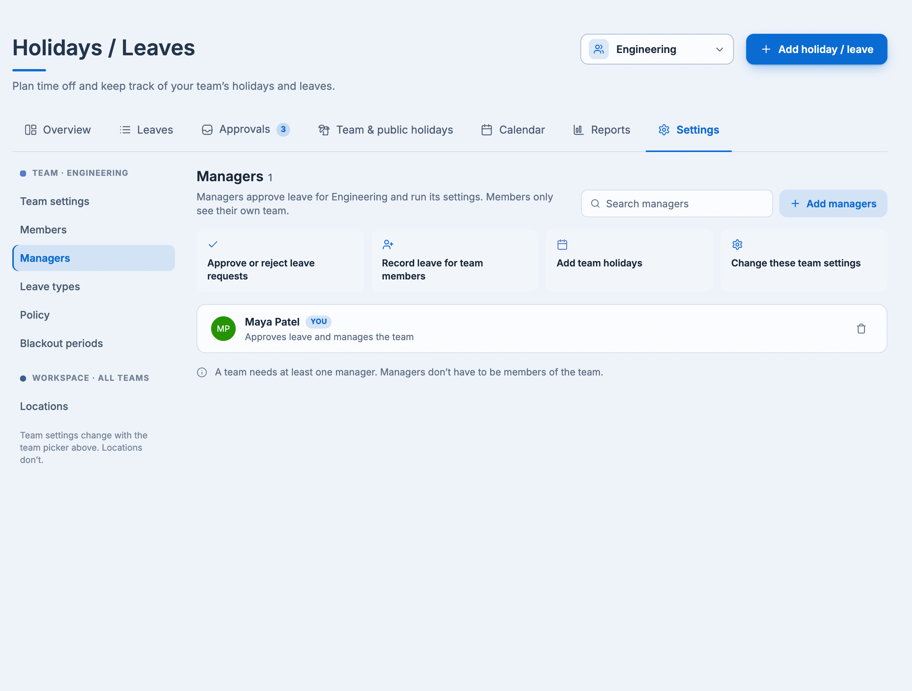The height and width of the screenshot is (691, 912).
Task: Delete manager Maya Patel with trash icon
Action: 861,329
